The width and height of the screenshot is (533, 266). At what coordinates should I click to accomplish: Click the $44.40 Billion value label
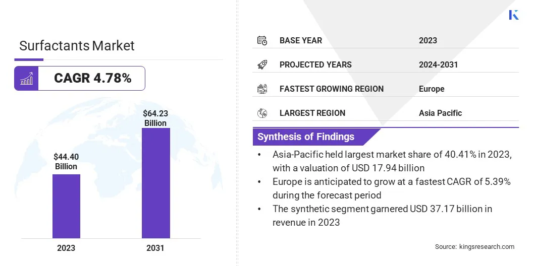click(66, 162)
